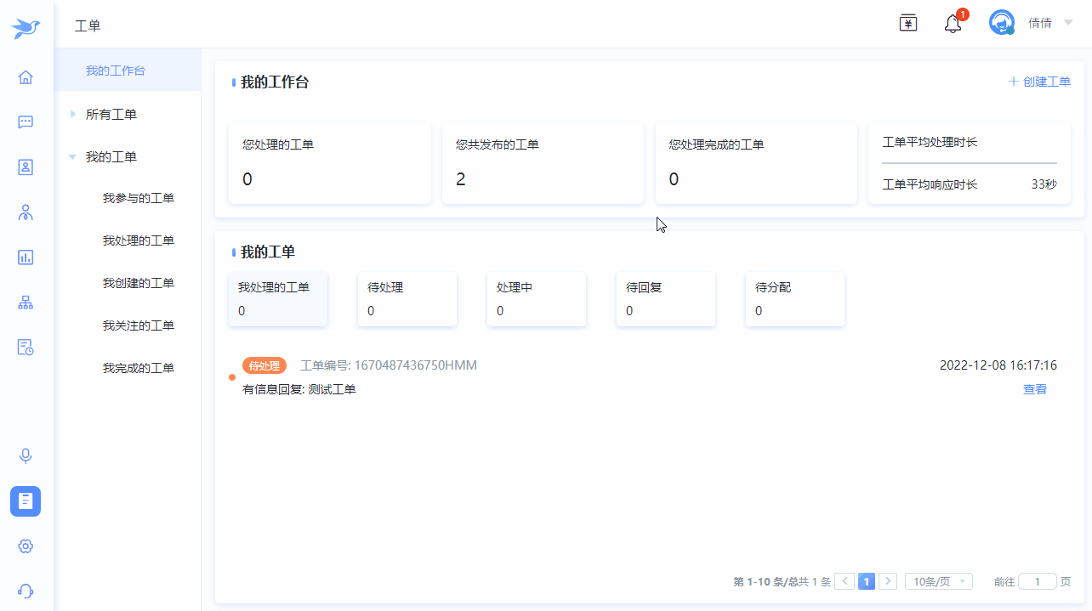The width and height of the screenshot is (1092, 611).
Task: Click the organization structure sidebar icon
Action: (26, 302)
